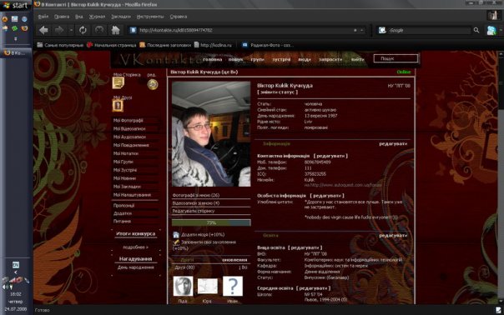Image resolution: width=504 pixels, height=315 pixels.
Task: Click the Моя Сторінка page icon
Action: [118, 83]
